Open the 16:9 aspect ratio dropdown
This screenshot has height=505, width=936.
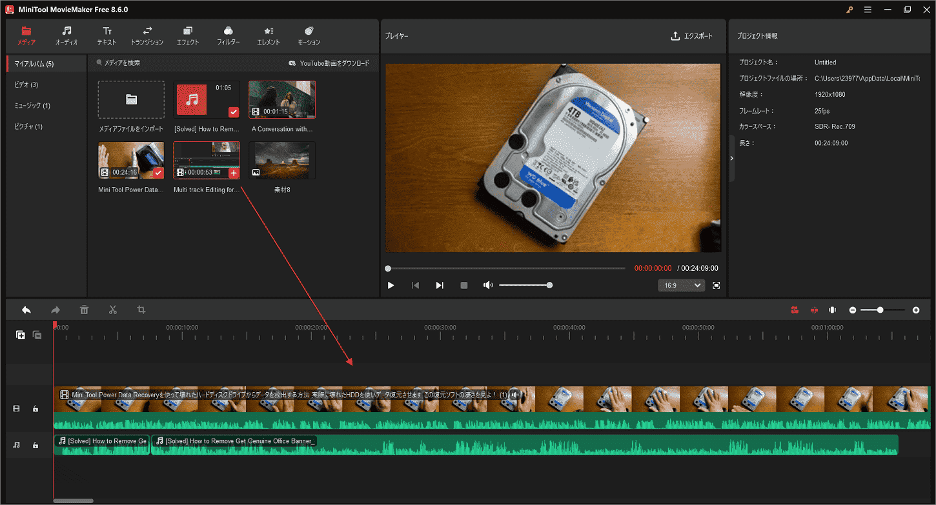pyautogui.click(x=681, y=284)
